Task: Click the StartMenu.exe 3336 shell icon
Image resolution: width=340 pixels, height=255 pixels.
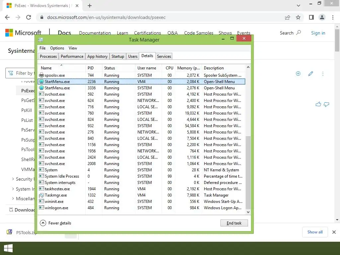Action: pyautogui.click(x=42, y=88)
